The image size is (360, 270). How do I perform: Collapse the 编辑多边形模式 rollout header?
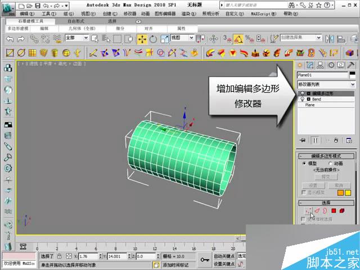[326, 156]
